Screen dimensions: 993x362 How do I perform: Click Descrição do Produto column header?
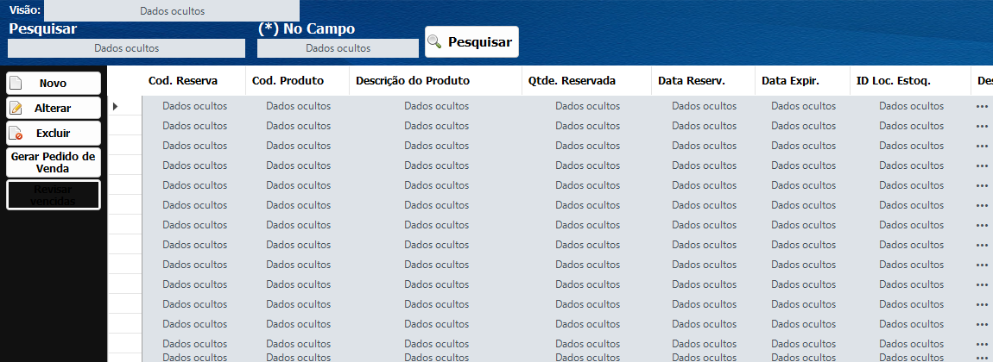pyautogui.click(x=436, y=81)
